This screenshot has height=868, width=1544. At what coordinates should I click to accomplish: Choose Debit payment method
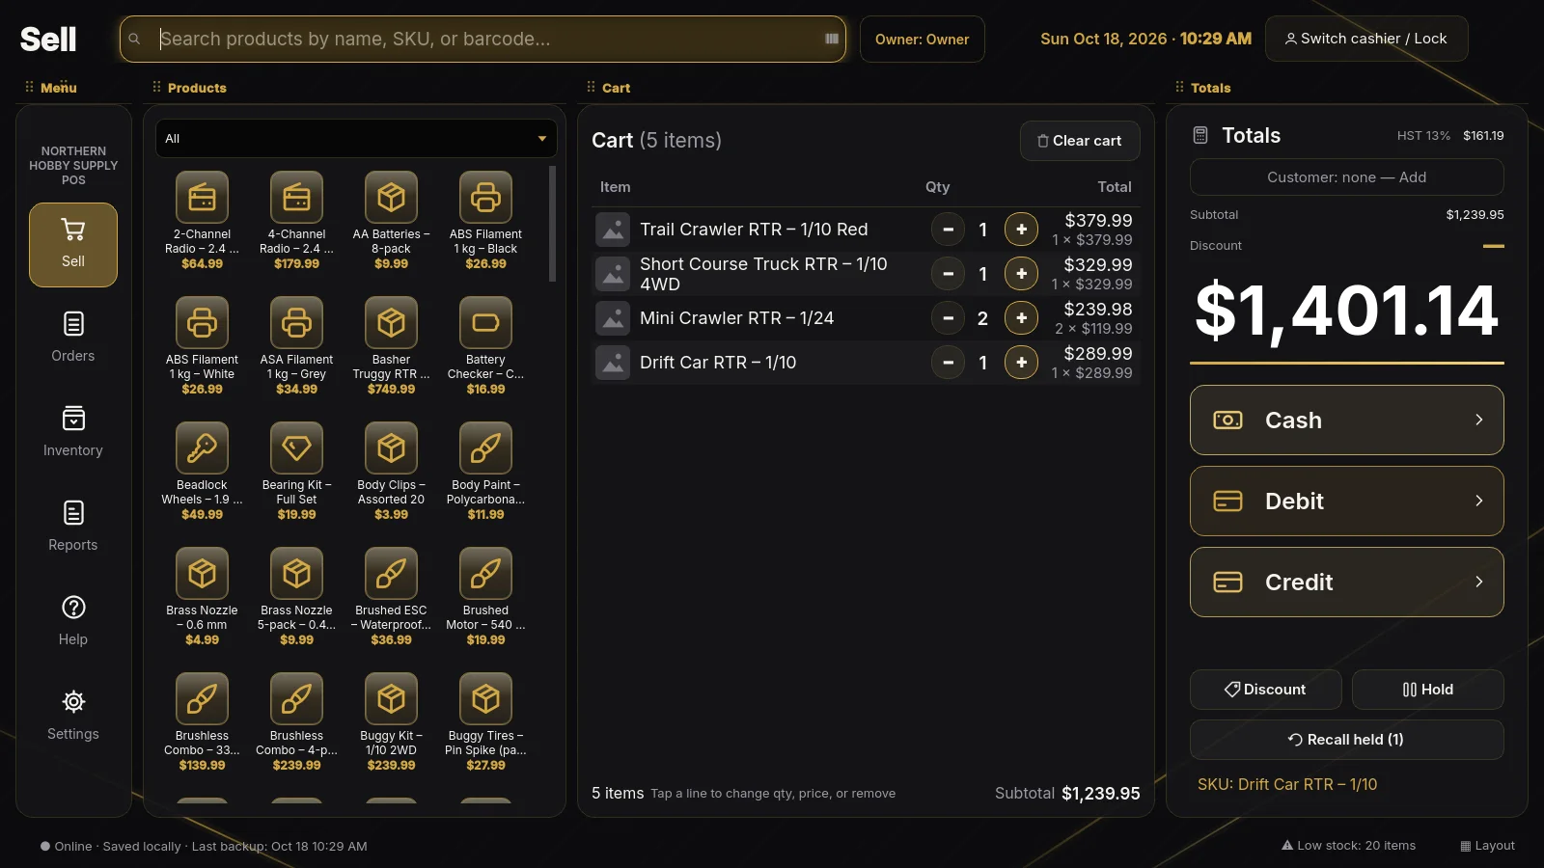(x=1346, y=502)
